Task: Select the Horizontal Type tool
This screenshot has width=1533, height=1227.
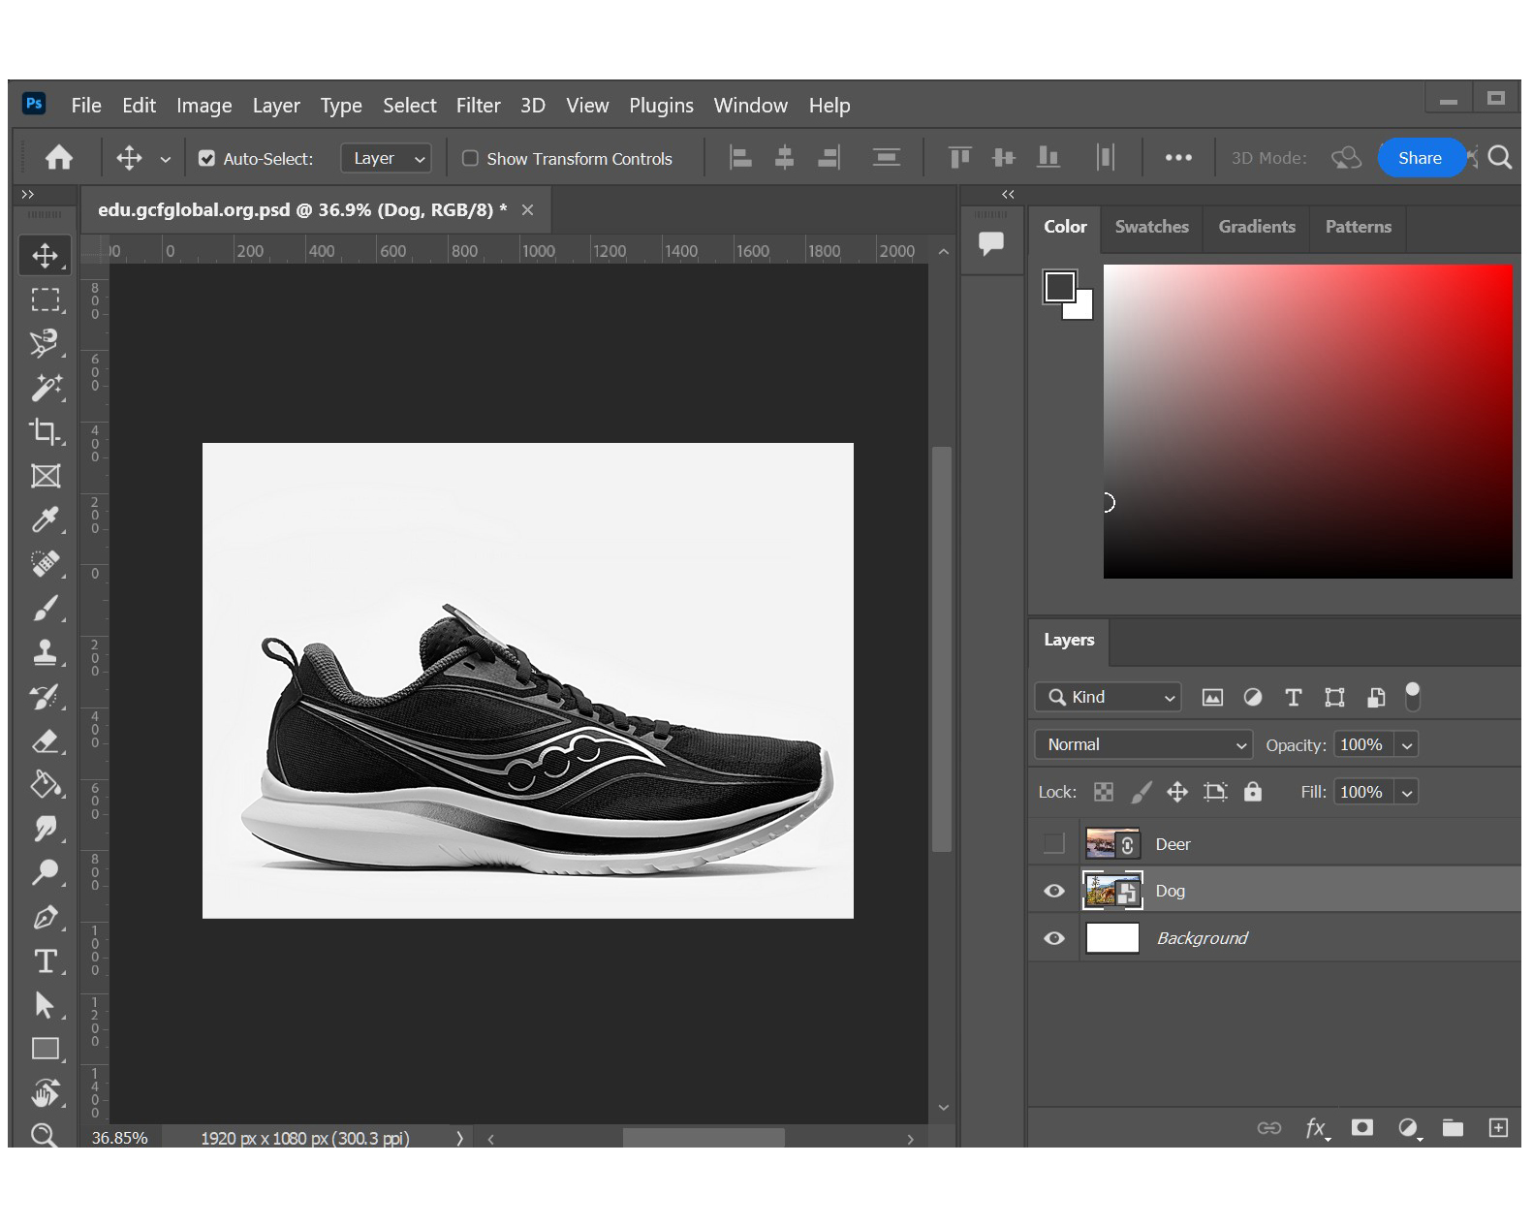Action: point(45,961)
